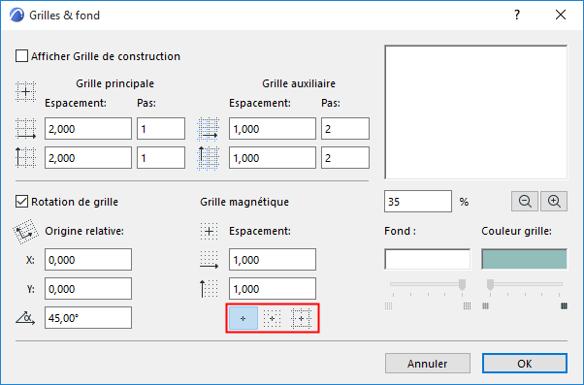The height and width of the screenshot is (385, 584).
Task: Click the zoom in magnifier button
Action: tap(554, 202)
